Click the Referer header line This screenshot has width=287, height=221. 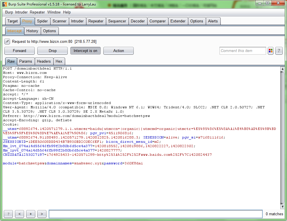(76, 116)
